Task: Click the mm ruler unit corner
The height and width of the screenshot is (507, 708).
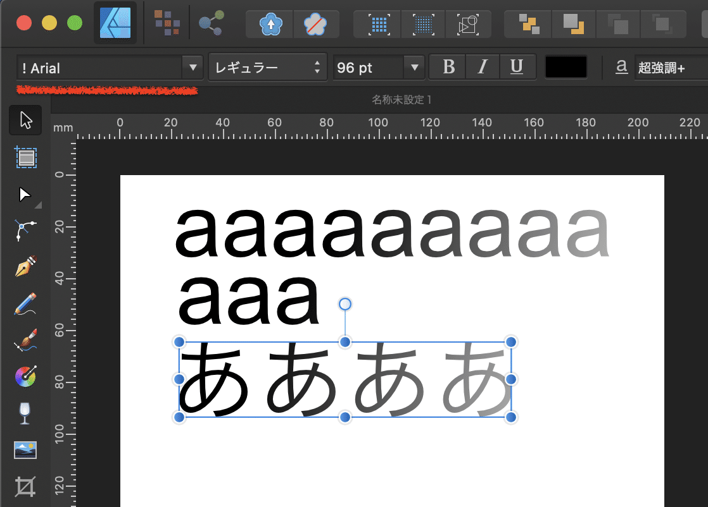Action: [x=63, y=128]
